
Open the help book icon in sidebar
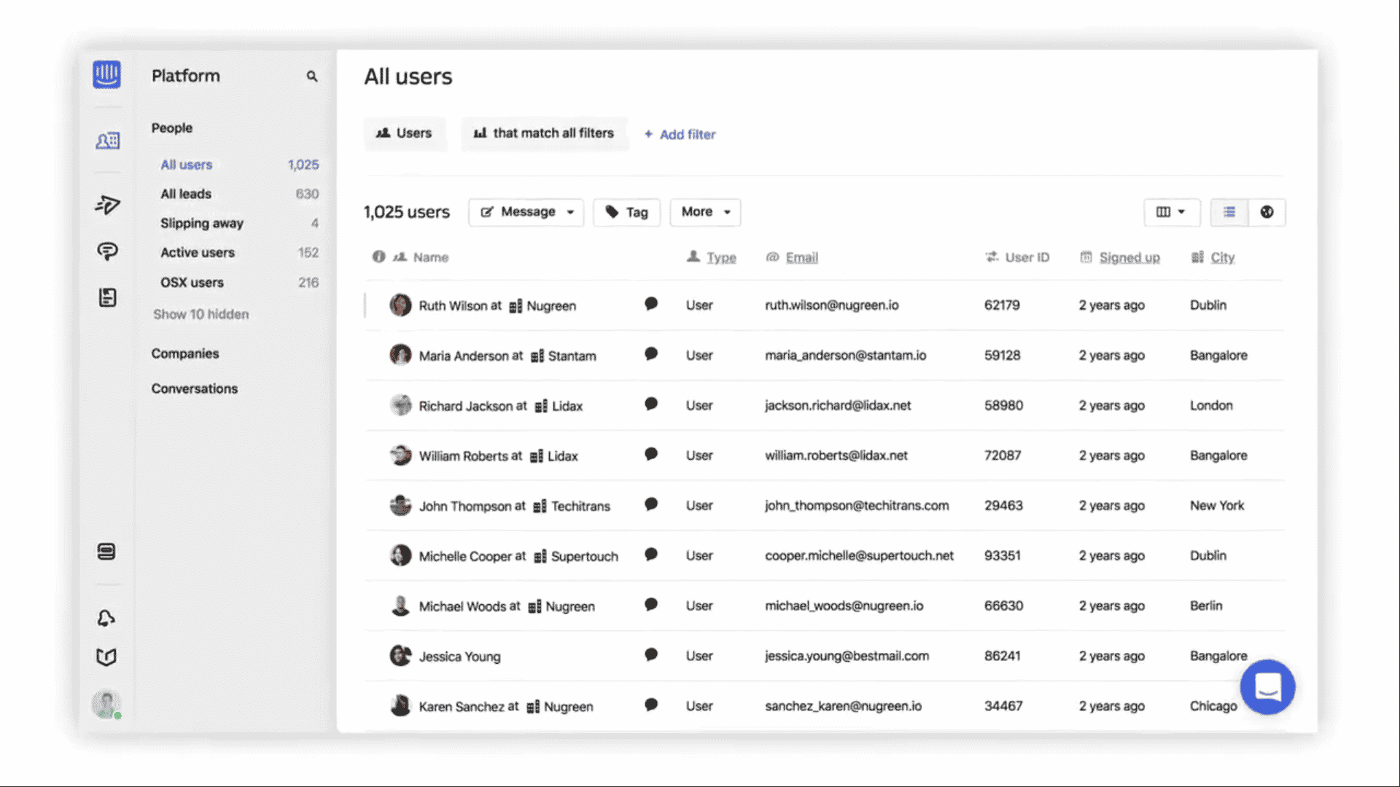pyautogui.click(x=106, y=657)
